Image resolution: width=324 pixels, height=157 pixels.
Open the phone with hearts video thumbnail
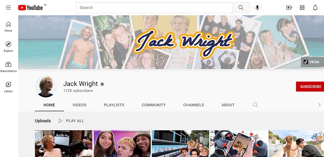[239, 144]
